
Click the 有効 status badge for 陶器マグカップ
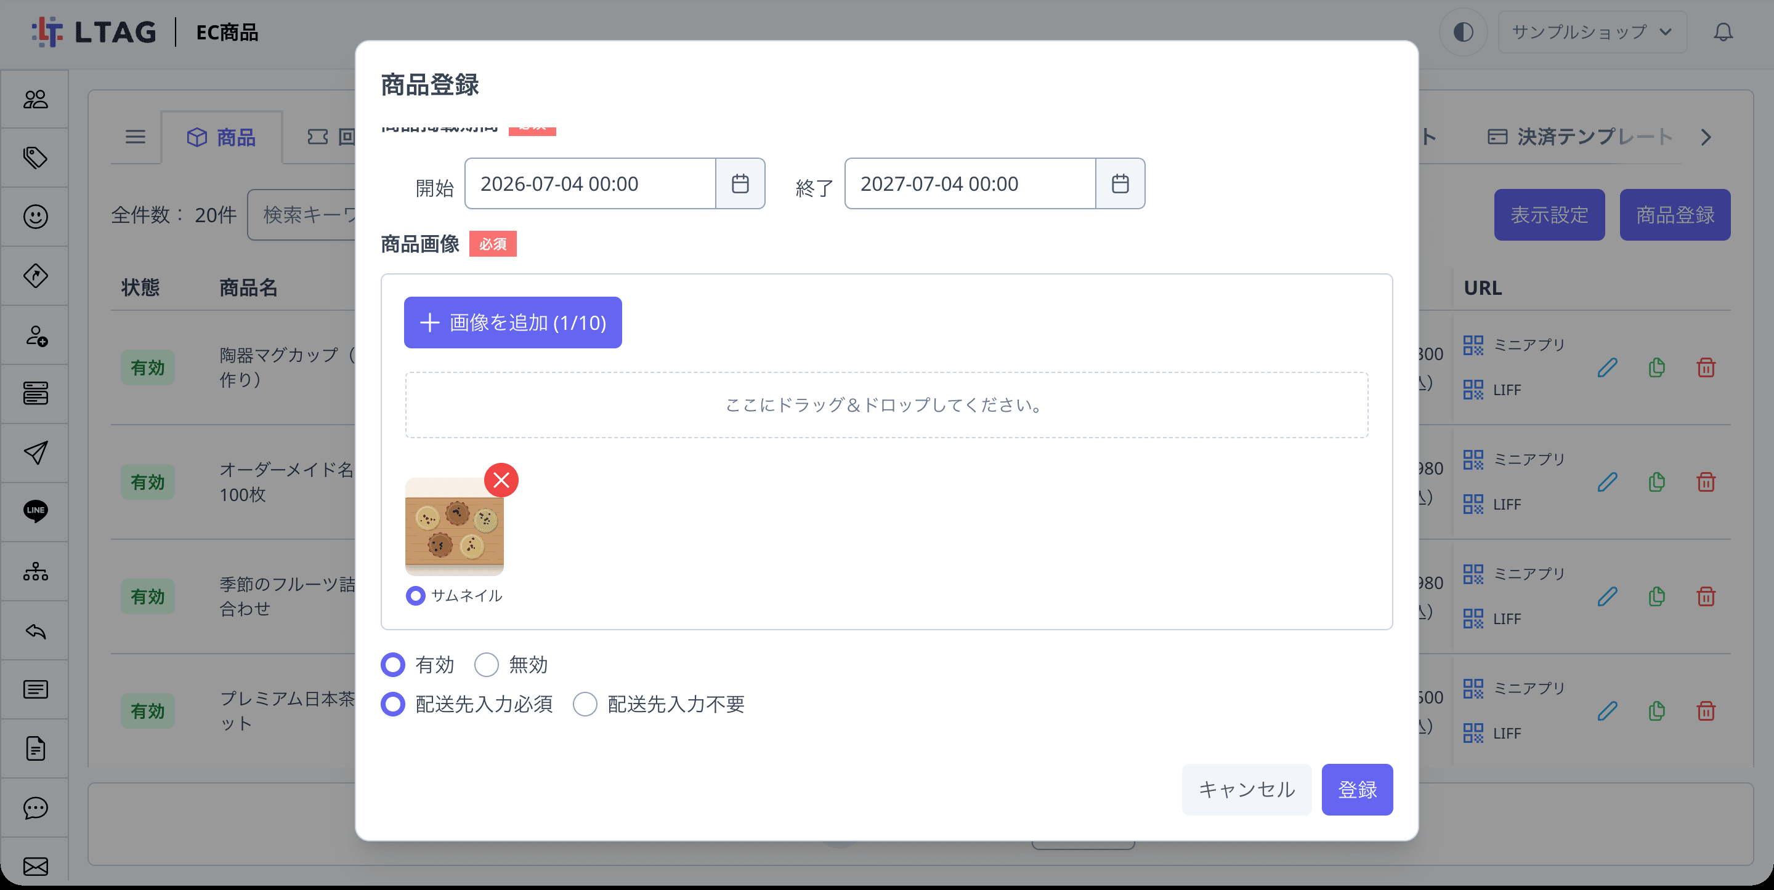pyautogui.click(x=147, y=367)
